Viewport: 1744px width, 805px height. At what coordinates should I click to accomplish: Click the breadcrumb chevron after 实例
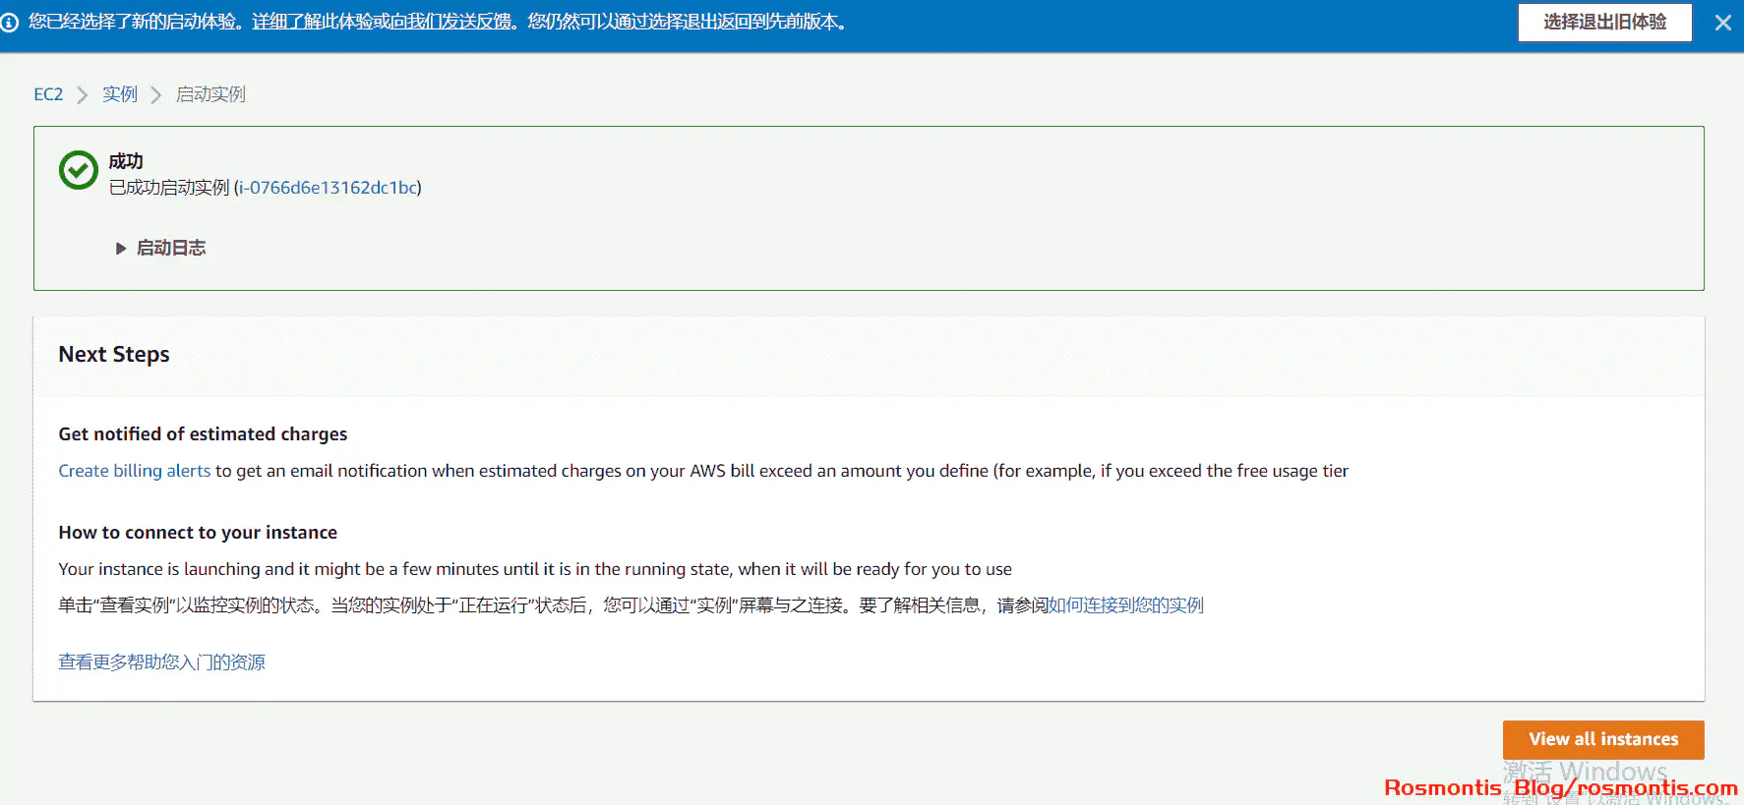[155, 95]
